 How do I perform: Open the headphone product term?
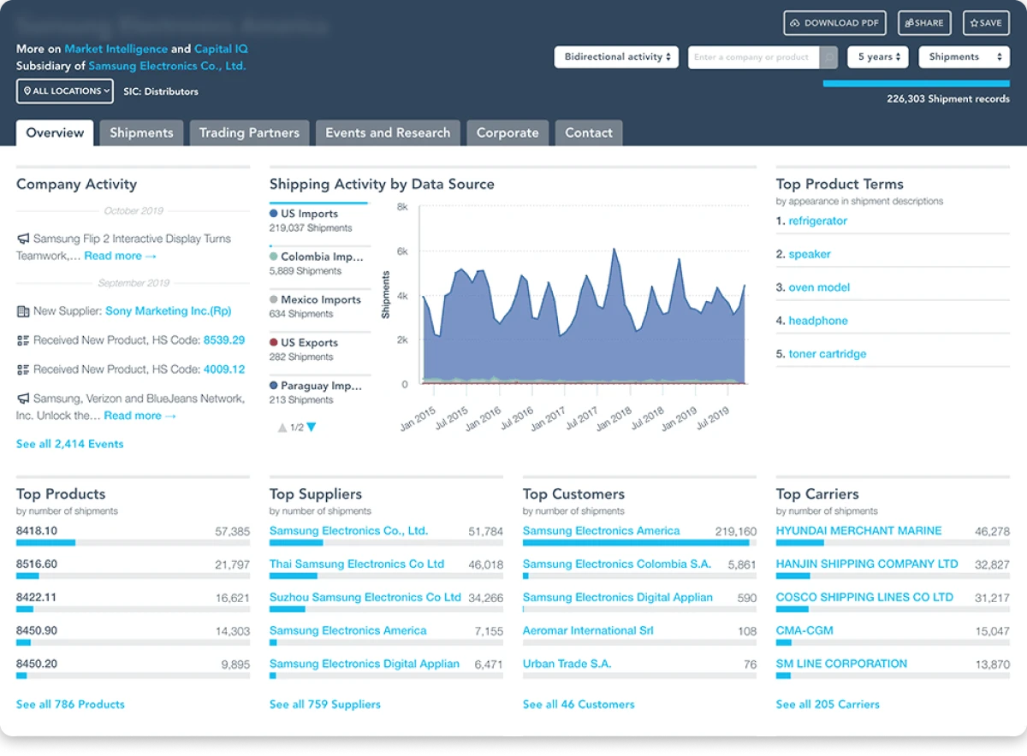[x=818, y=321]
